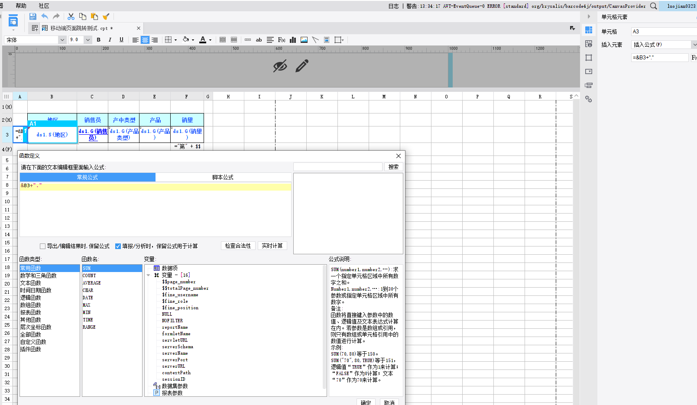The image size is (697, 405).
Task: Uncheck 填报/分析时,保留公式用于计算 checkbox
Action: [x=118, y=246]
